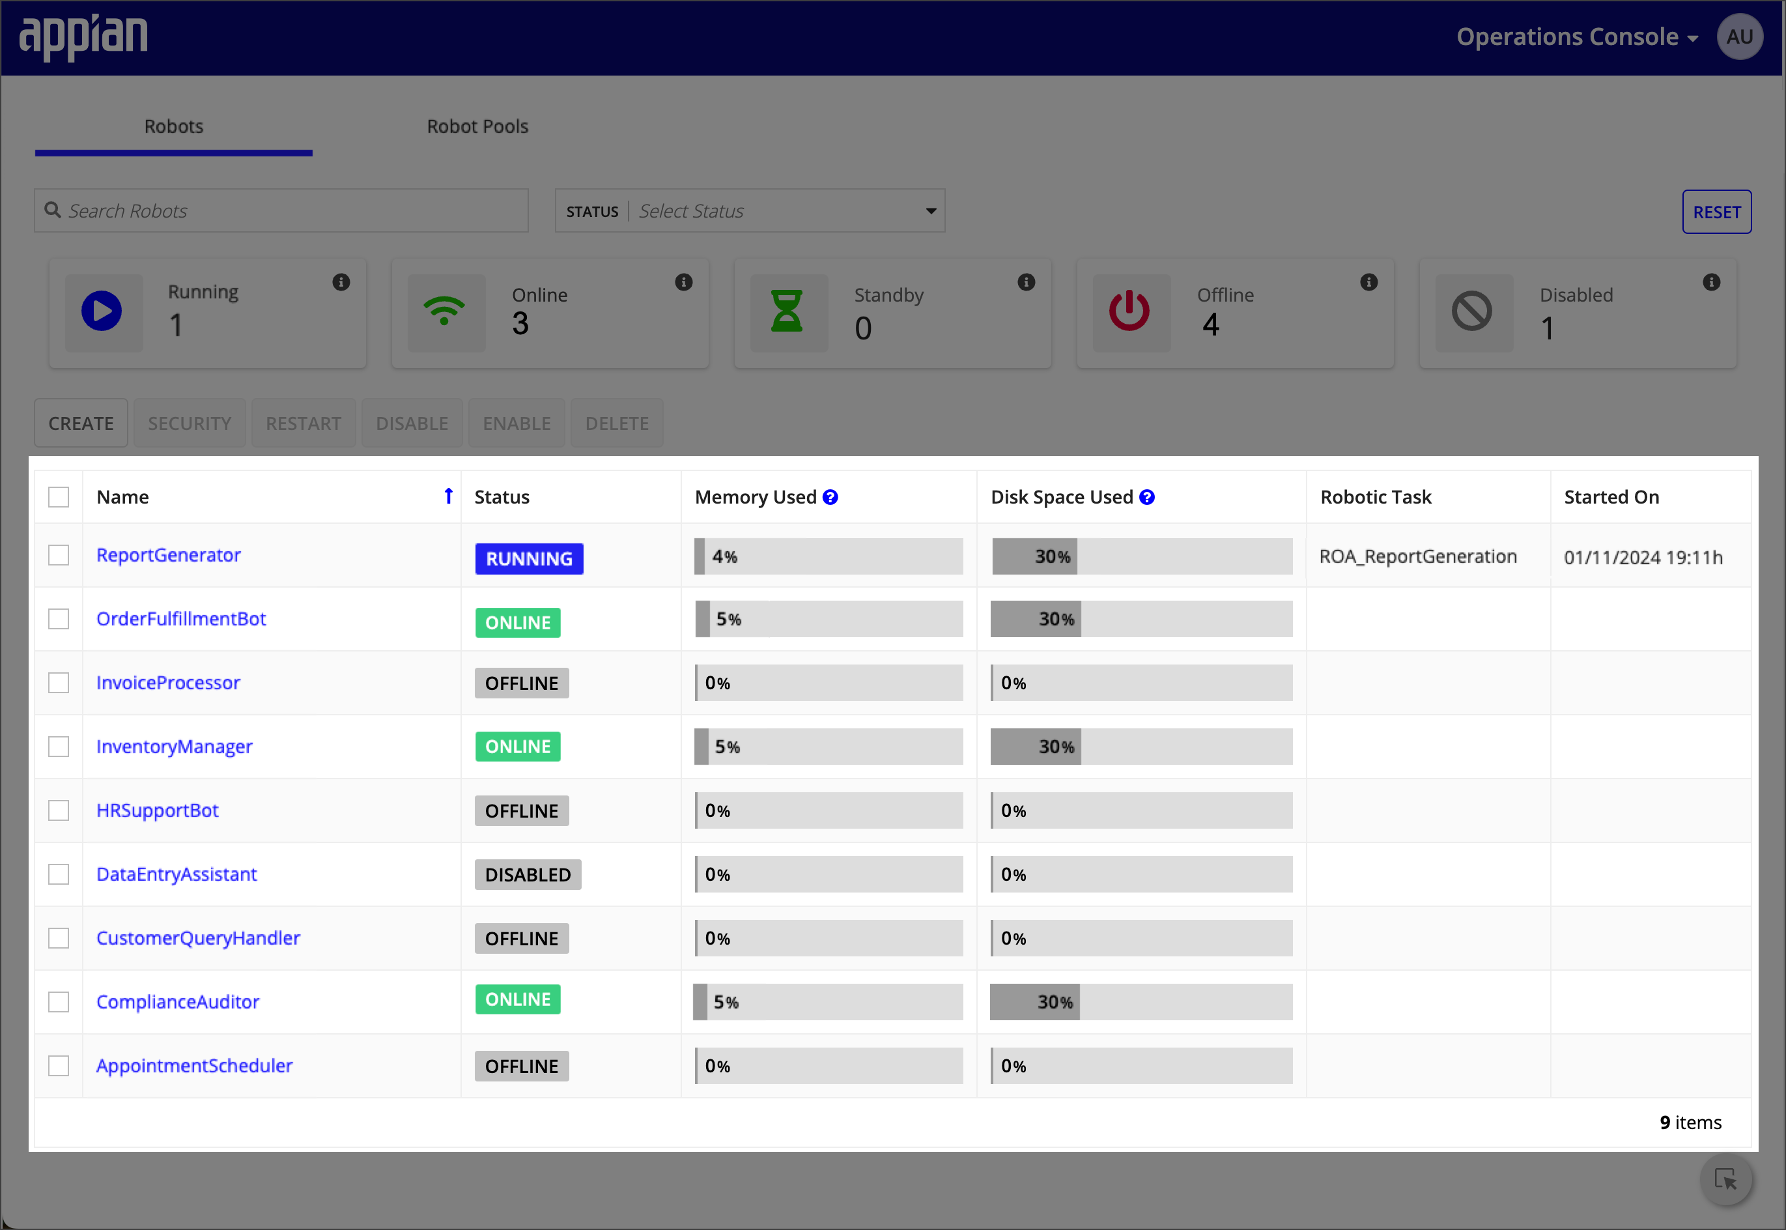This screenshot has width=1786, height=1230.
Task: Check the InvoiceProcessor row checkbox
Action: click(59, 683)
